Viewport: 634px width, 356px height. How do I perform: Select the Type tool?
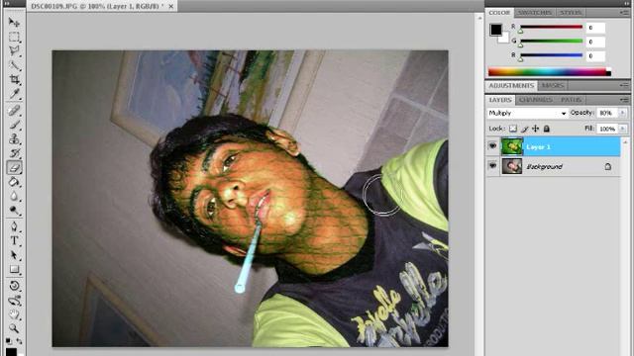tap(14, 240)
